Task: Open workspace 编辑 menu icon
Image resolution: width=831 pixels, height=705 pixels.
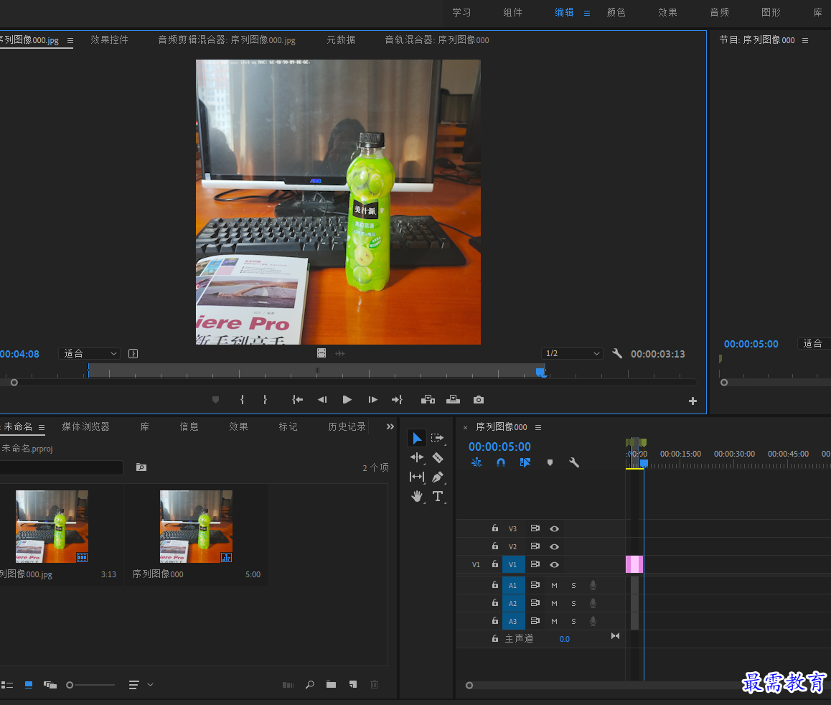Action: pyautogui.click(x=587, y=13)
